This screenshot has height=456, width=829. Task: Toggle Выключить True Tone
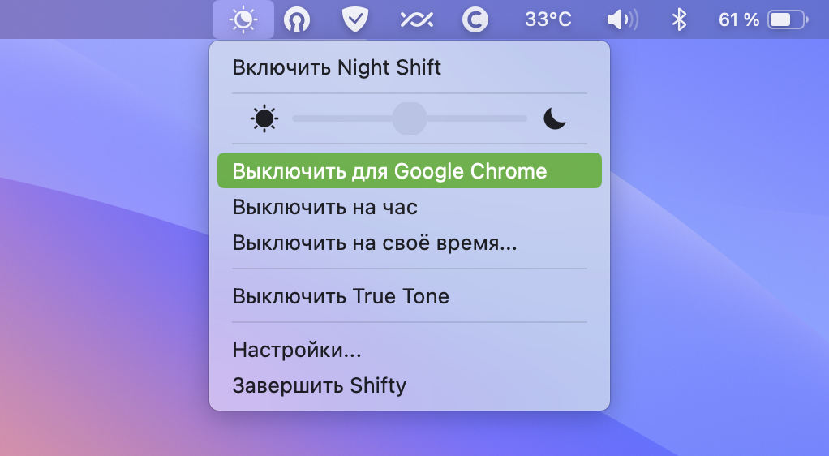pyautogui.click(x=410, y=296)
